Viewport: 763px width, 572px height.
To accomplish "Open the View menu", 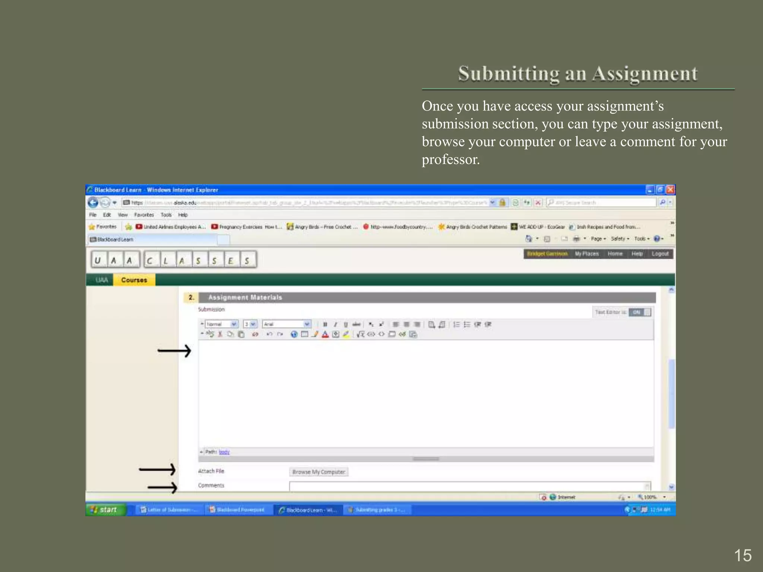I will (x=123, y=215).
